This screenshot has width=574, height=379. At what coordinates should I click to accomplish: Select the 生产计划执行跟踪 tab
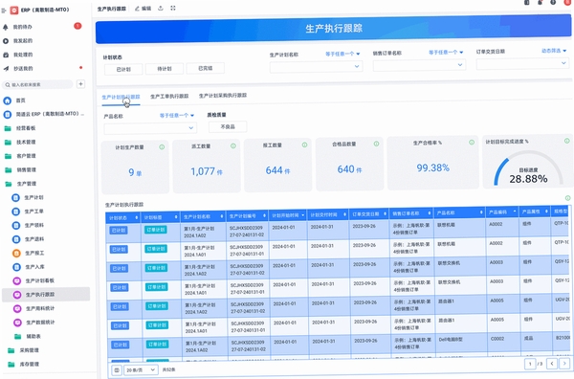coord(121,97)
